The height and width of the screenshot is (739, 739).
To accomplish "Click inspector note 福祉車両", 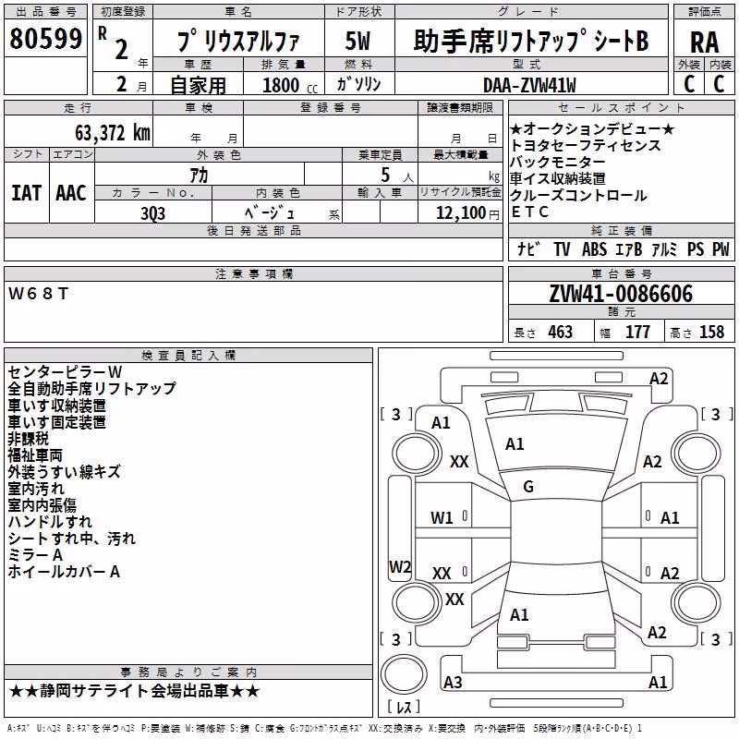I will tap(35, 454).
